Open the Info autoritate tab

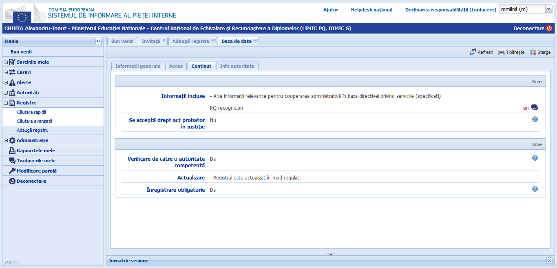click(x=237, y=66)
